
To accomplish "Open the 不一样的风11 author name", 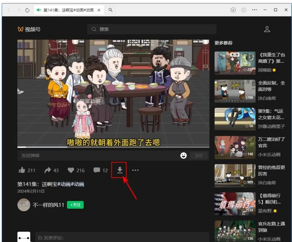I will click(49, 205).
